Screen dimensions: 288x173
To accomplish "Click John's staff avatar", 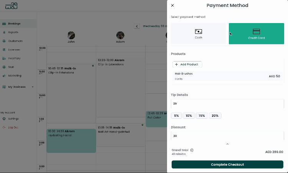I will tap(71, 35).
